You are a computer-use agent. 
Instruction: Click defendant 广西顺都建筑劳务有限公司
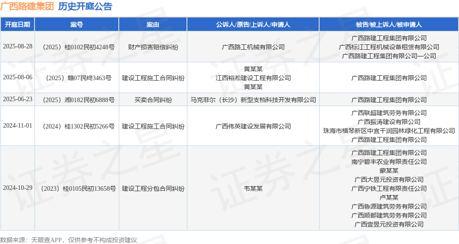point(389,215)
